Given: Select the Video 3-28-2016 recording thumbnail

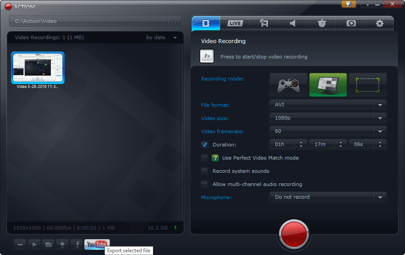Looking at the screenshot, I should (38, 68).
